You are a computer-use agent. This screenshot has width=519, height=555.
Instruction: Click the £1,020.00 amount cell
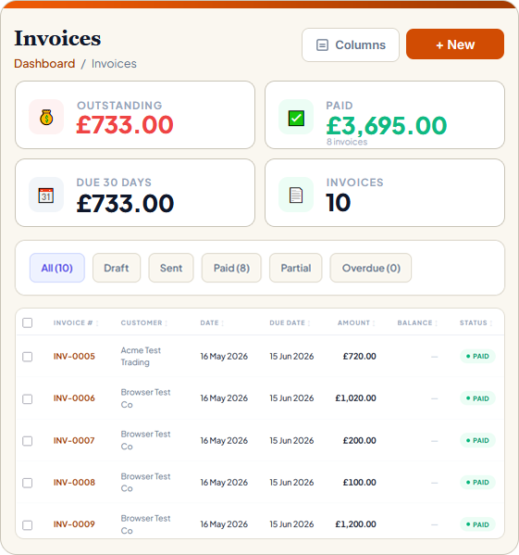[355, 398]
